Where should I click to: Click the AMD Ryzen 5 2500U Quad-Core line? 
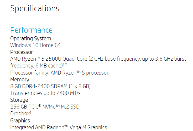click(x=98, y=59)
